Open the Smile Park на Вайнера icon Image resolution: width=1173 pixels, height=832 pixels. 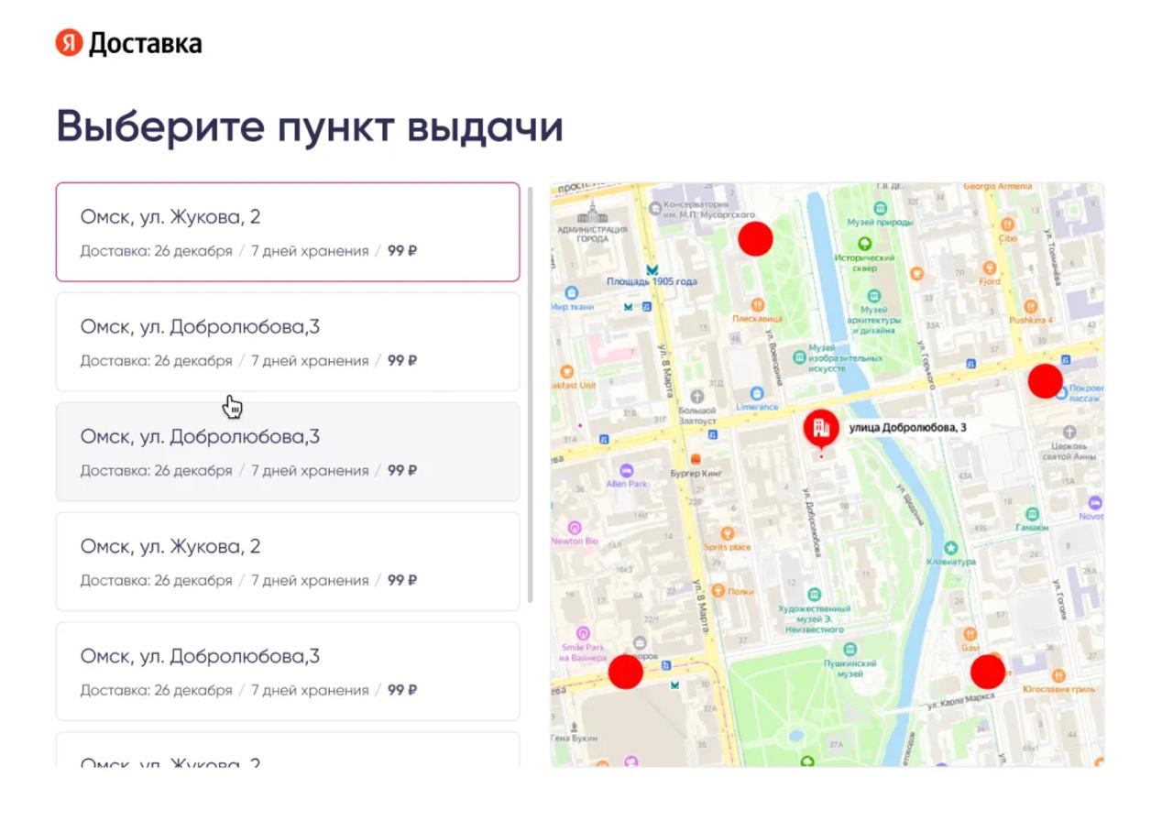[582, 633]
